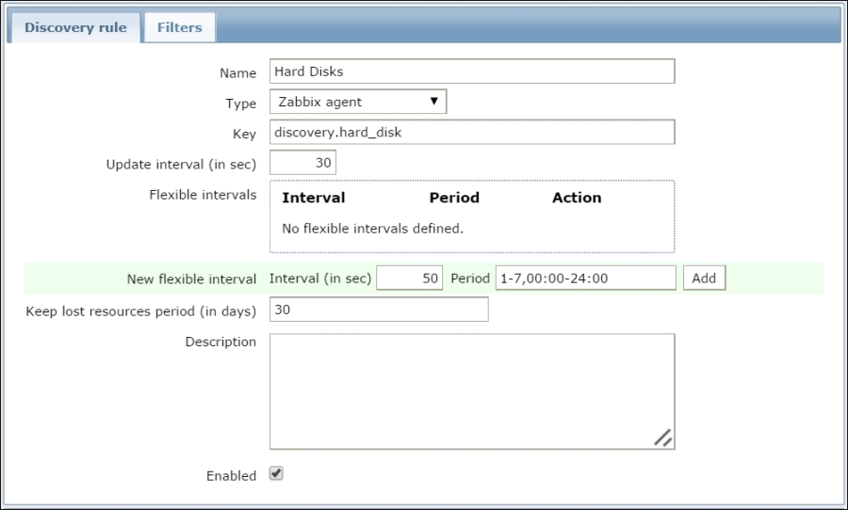Open the Type dropdown showing Zabbix agent
The height and width of the screenshot is (510, 848).
pos(358,102)
